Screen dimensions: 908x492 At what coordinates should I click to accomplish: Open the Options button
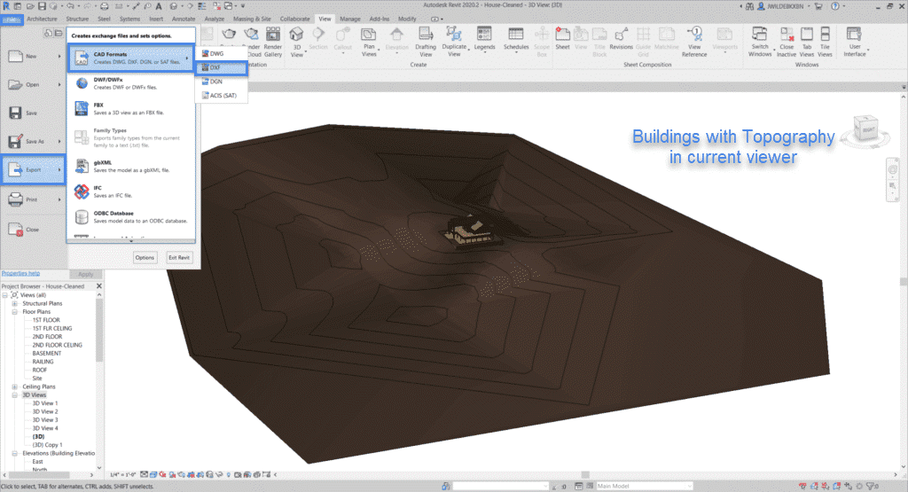(x=145, y=258)
